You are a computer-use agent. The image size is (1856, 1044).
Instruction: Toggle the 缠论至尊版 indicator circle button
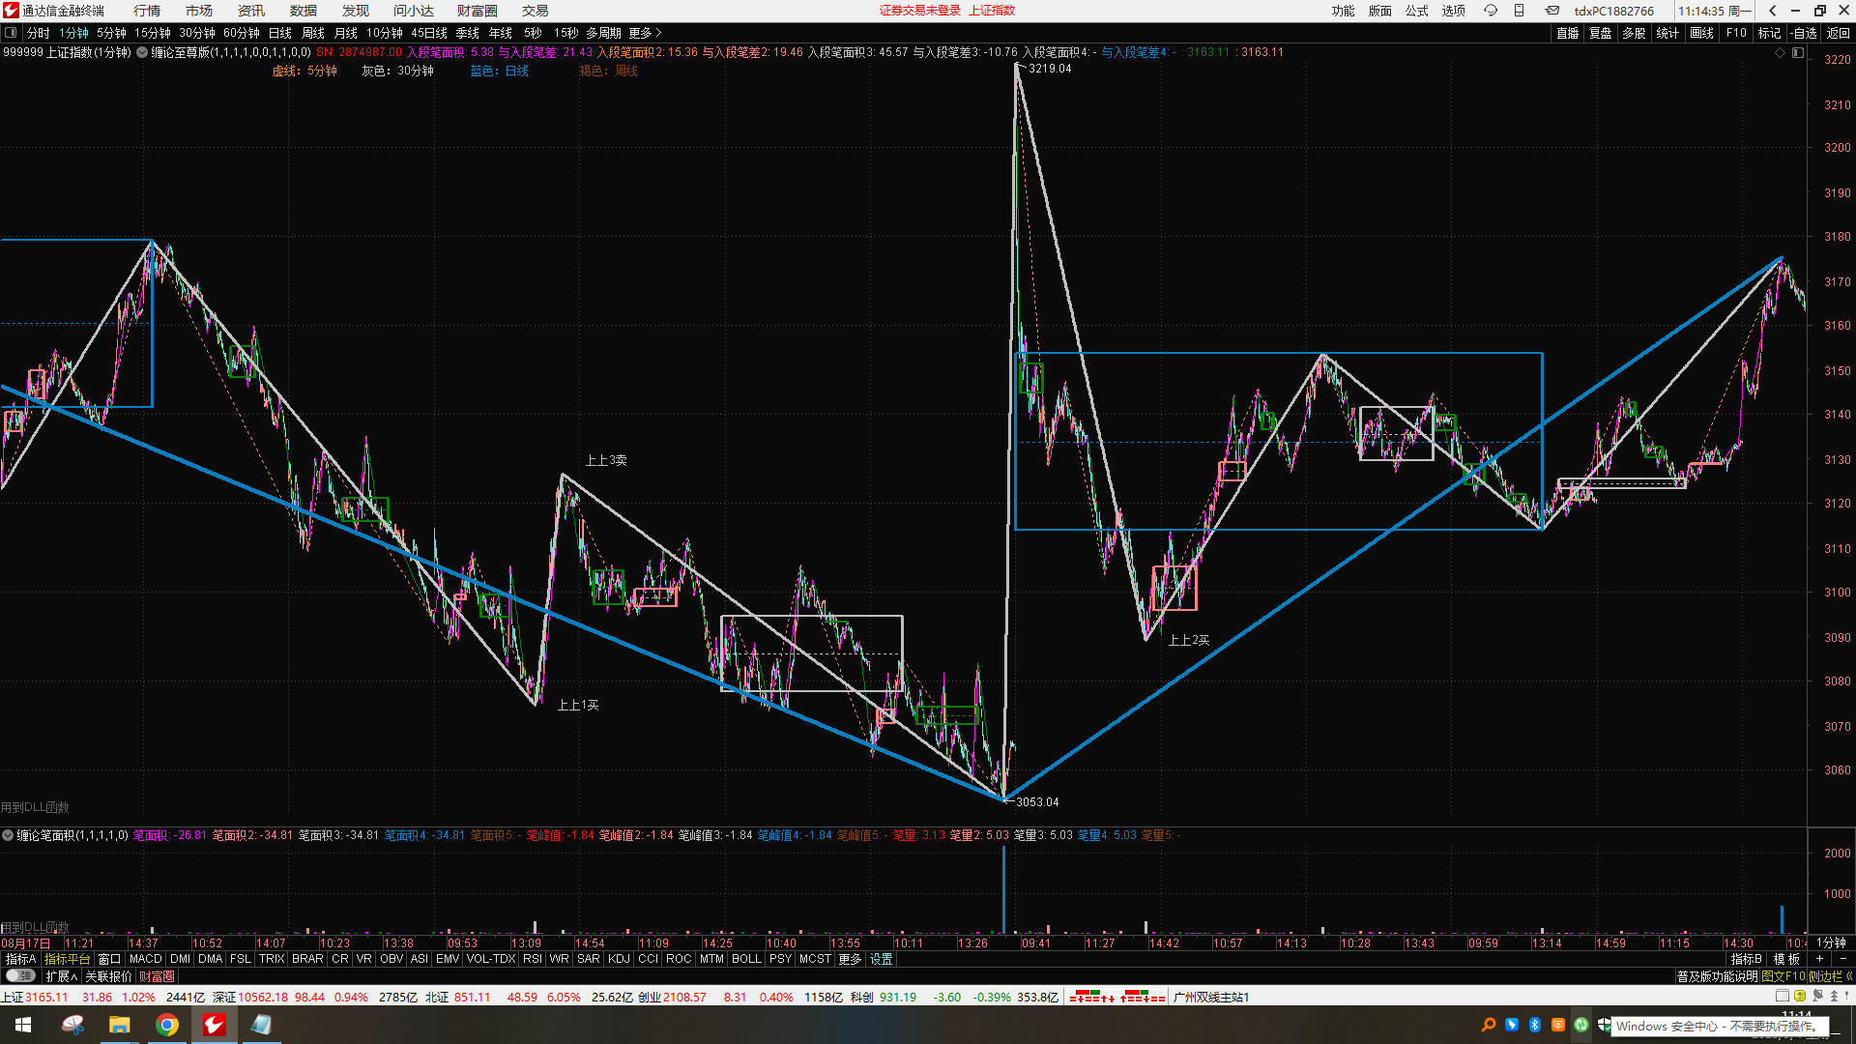pyautogui.click(x=142, y=52)
